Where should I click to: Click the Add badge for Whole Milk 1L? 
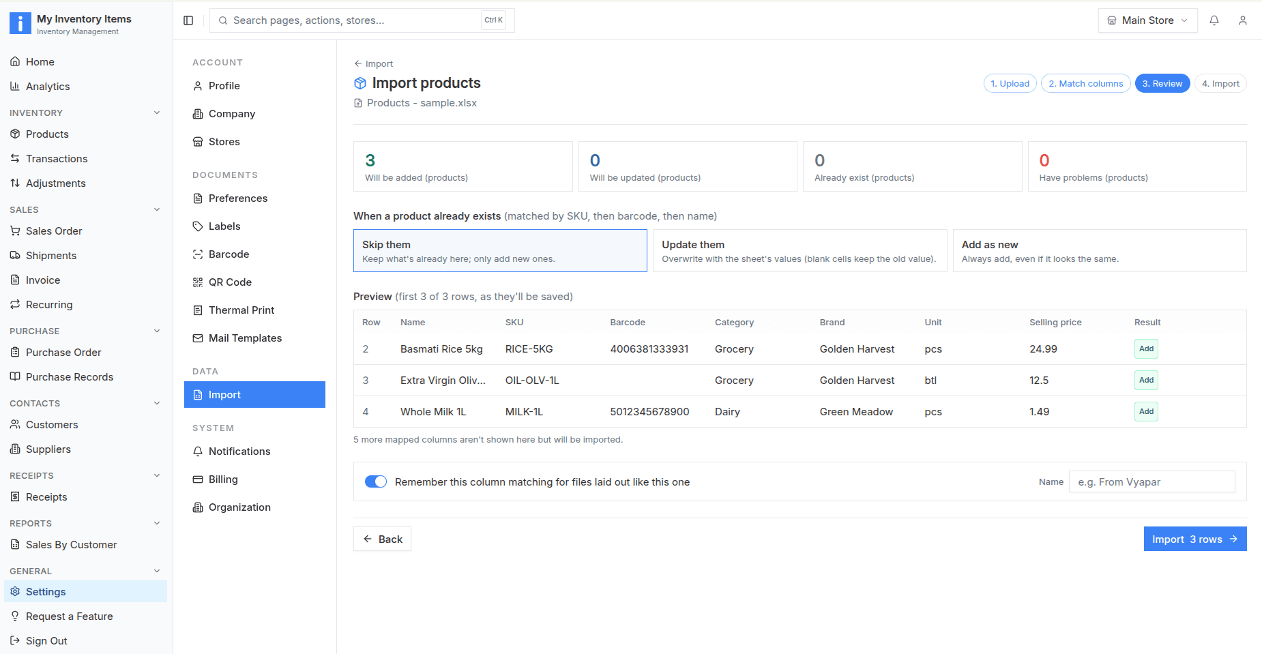[x=1146, y=411]
